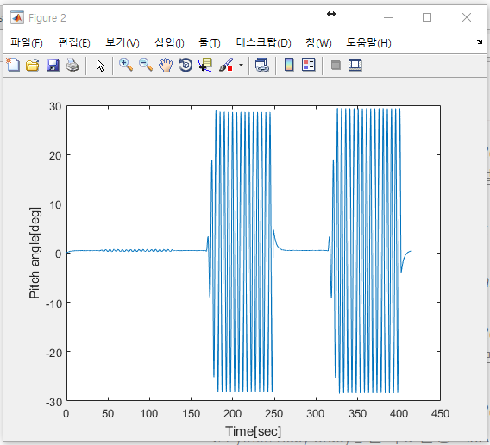Open a file with the folder icon
The image size is (490, 445).
(x=33, y=65)
